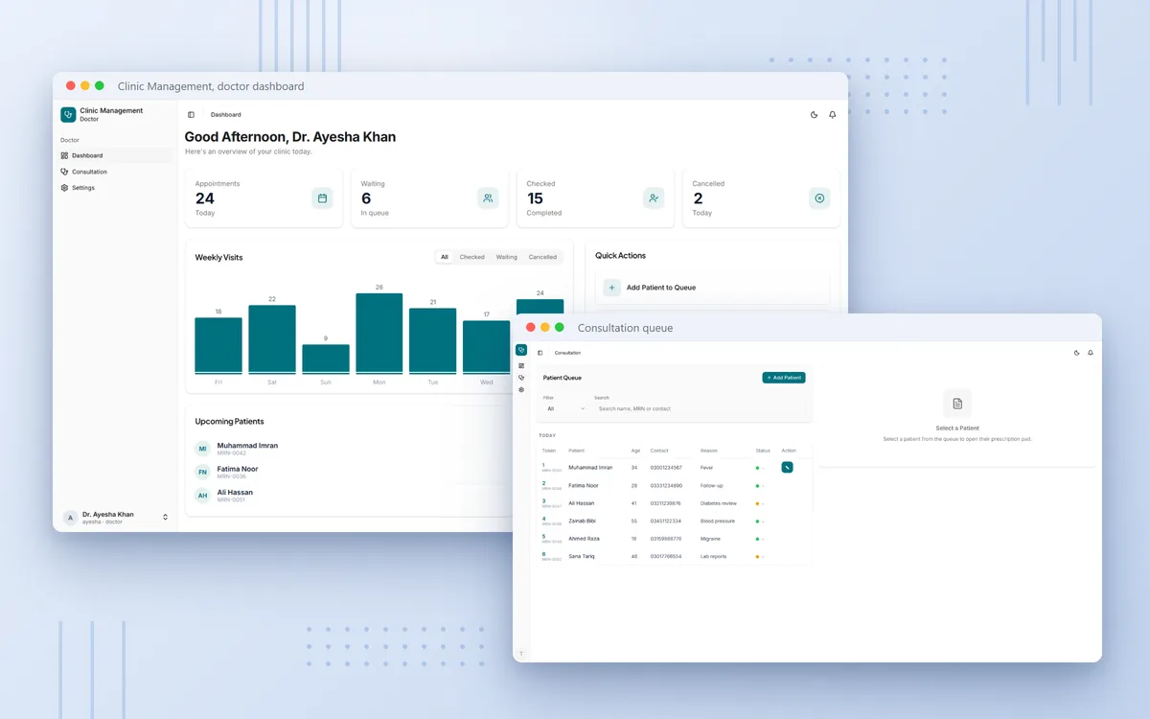The height and width of the screenshot is (719, 1150).
Task: Click dashboard icon in Consultation queue collapsed sidebar
Action: 521,365
